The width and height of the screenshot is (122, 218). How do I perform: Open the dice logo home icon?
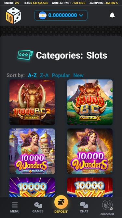pos(13,15)
